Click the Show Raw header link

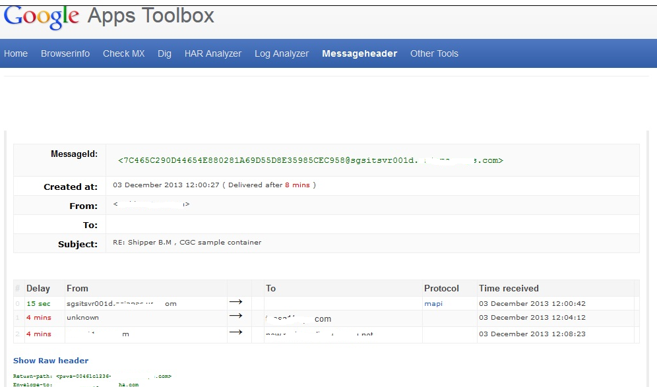pyautogui.click(x=51, y=361)
